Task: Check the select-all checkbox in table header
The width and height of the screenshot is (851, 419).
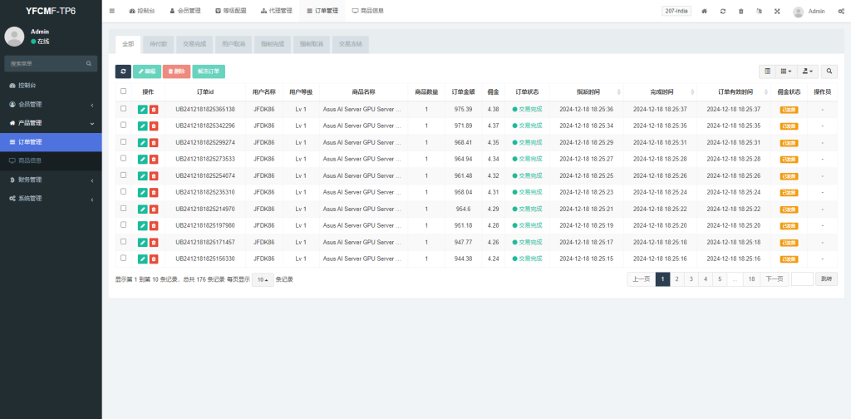Action: coord(124,91)
